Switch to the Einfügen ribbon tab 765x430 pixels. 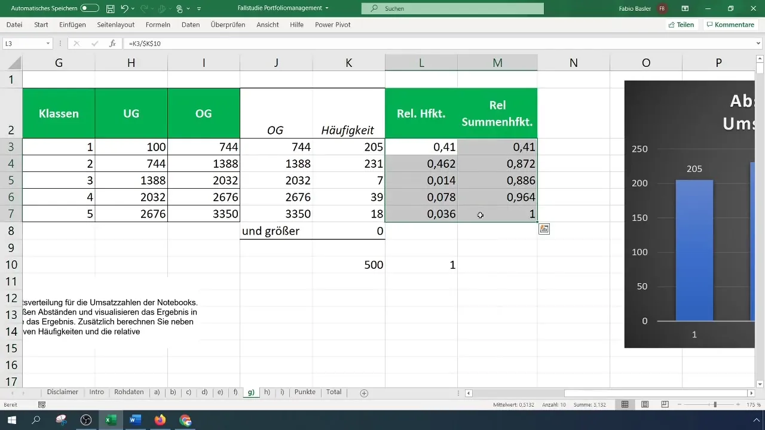coord(72,24)
